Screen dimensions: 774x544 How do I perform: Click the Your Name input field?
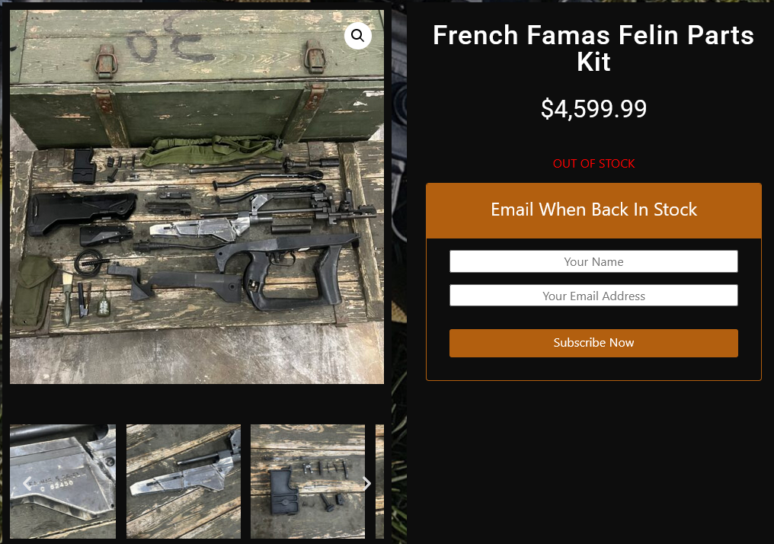(593, 261)
